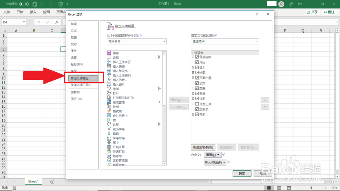Uncheck the 页面布局 tab checkbox

click(197, 78)
